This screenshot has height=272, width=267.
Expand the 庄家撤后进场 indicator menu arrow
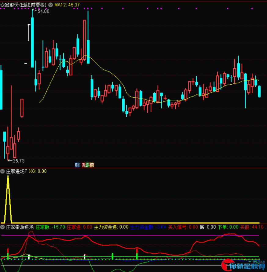click(x=2, y=227)
